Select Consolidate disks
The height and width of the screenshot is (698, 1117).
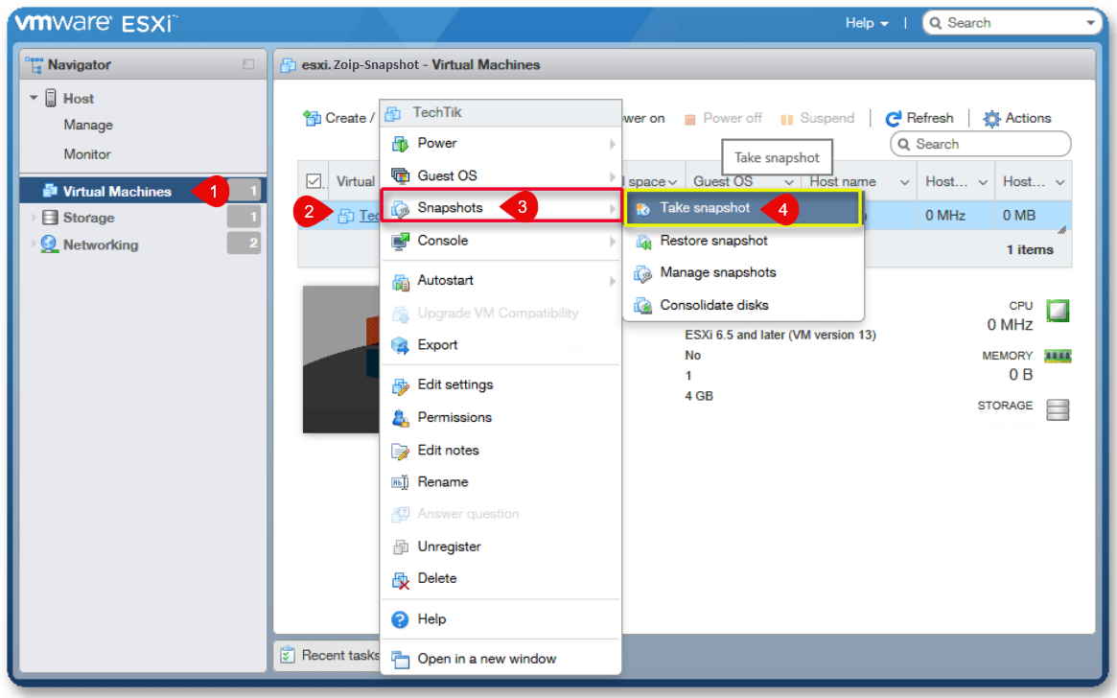click(x=742, y=305)
